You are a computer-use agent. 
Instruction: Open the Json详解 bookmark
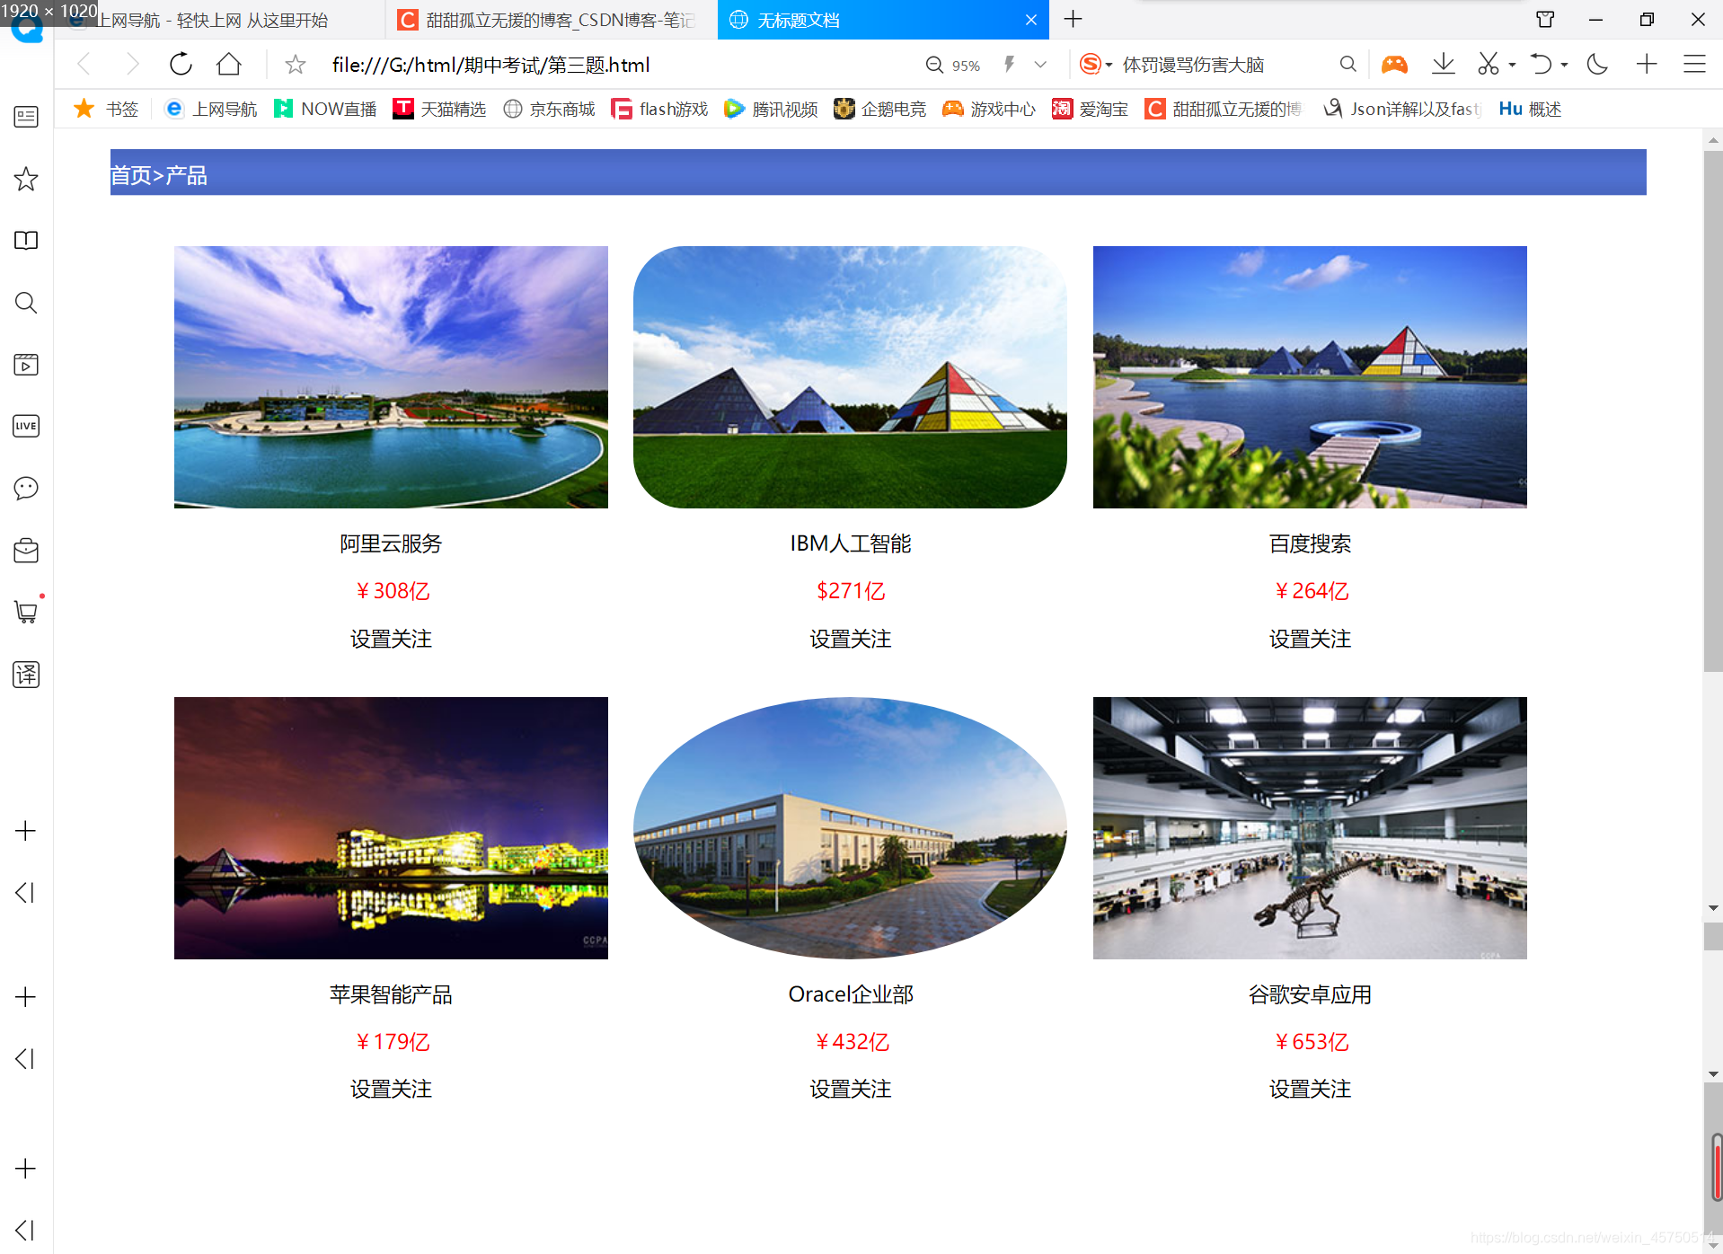(1401, 109)
